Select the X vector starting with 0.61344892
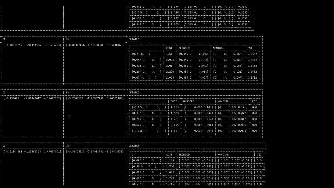The image size is (334, 188). point(32,151)
